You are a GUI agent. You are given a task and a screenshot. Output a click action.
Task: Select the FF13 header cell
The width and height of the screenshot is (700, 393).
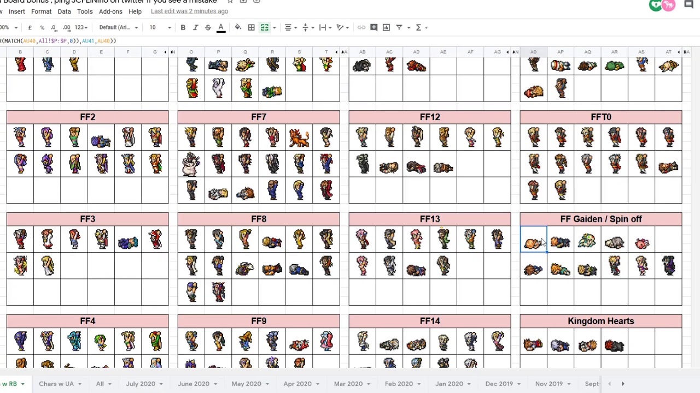click(x=430, y=219)
